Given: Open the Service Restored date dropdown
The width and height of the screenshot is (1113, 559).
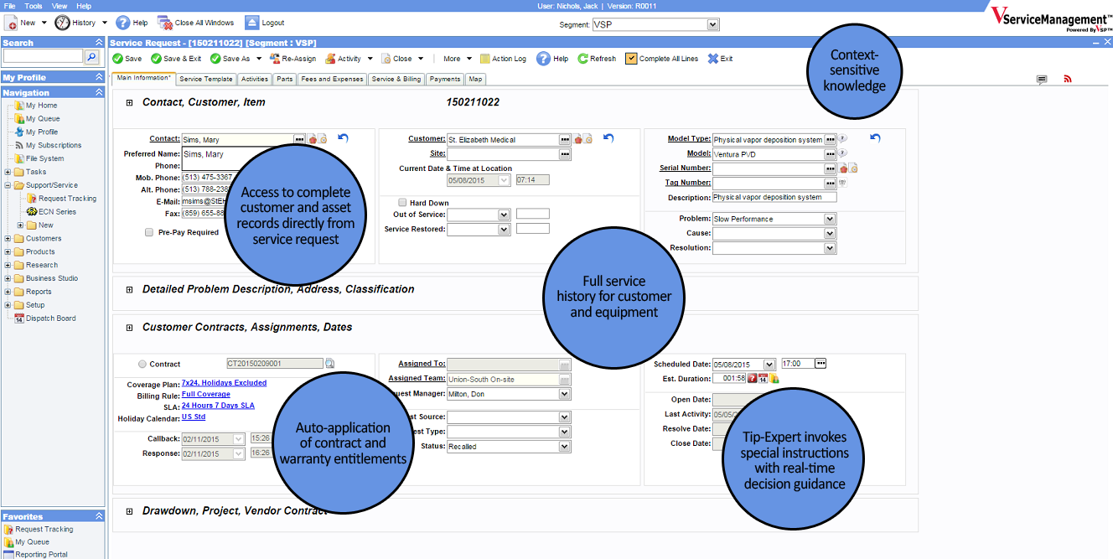Looking at the screenshot, I should (x=504, y=230).
